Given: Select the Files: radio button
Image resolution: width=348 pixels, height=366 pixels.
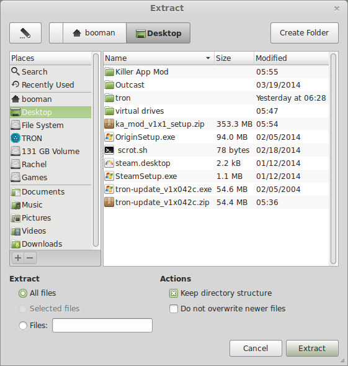Looking at the screenshot, I should pos(23,326).
